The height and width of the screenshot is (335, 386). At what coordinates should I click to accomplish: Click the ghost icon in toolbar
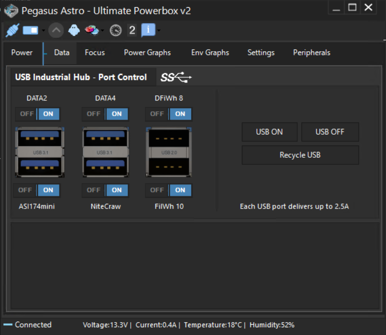(x=74, y=30)
